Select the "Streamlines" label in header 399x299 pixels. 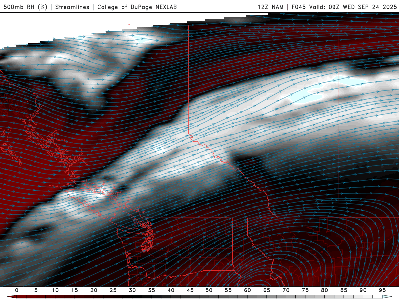pos(72,7)
